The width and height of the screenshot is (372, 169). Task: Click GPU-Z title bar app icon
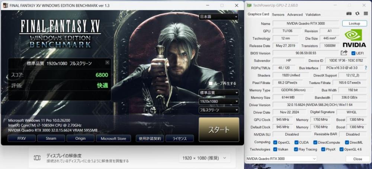tap(249, 5)
